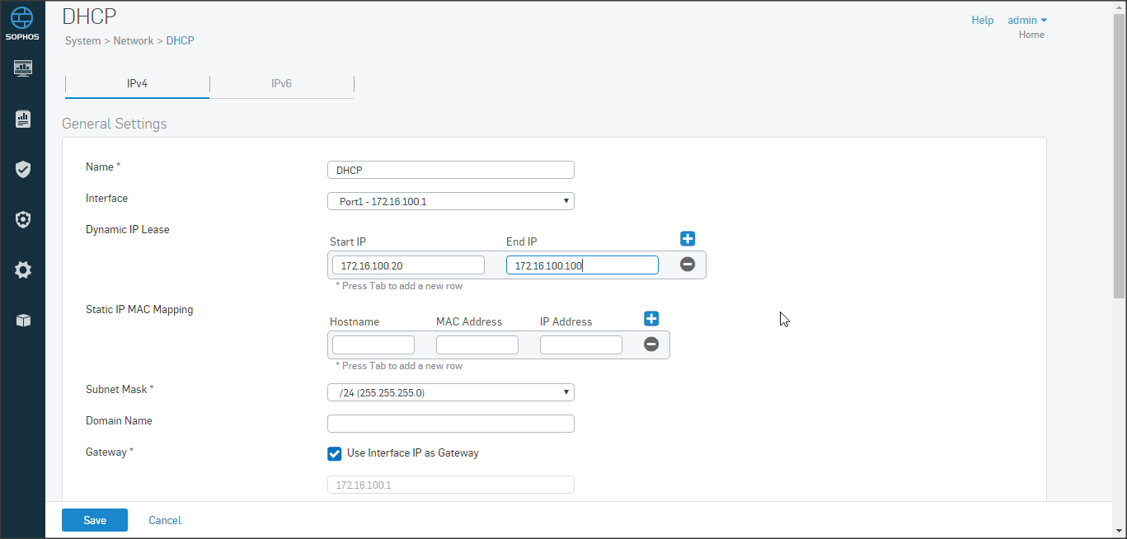Remove the Dynamic IP Lease row
Image resolution: width=1127 pixels, height=539 pixels.
(x=688, y=265)
